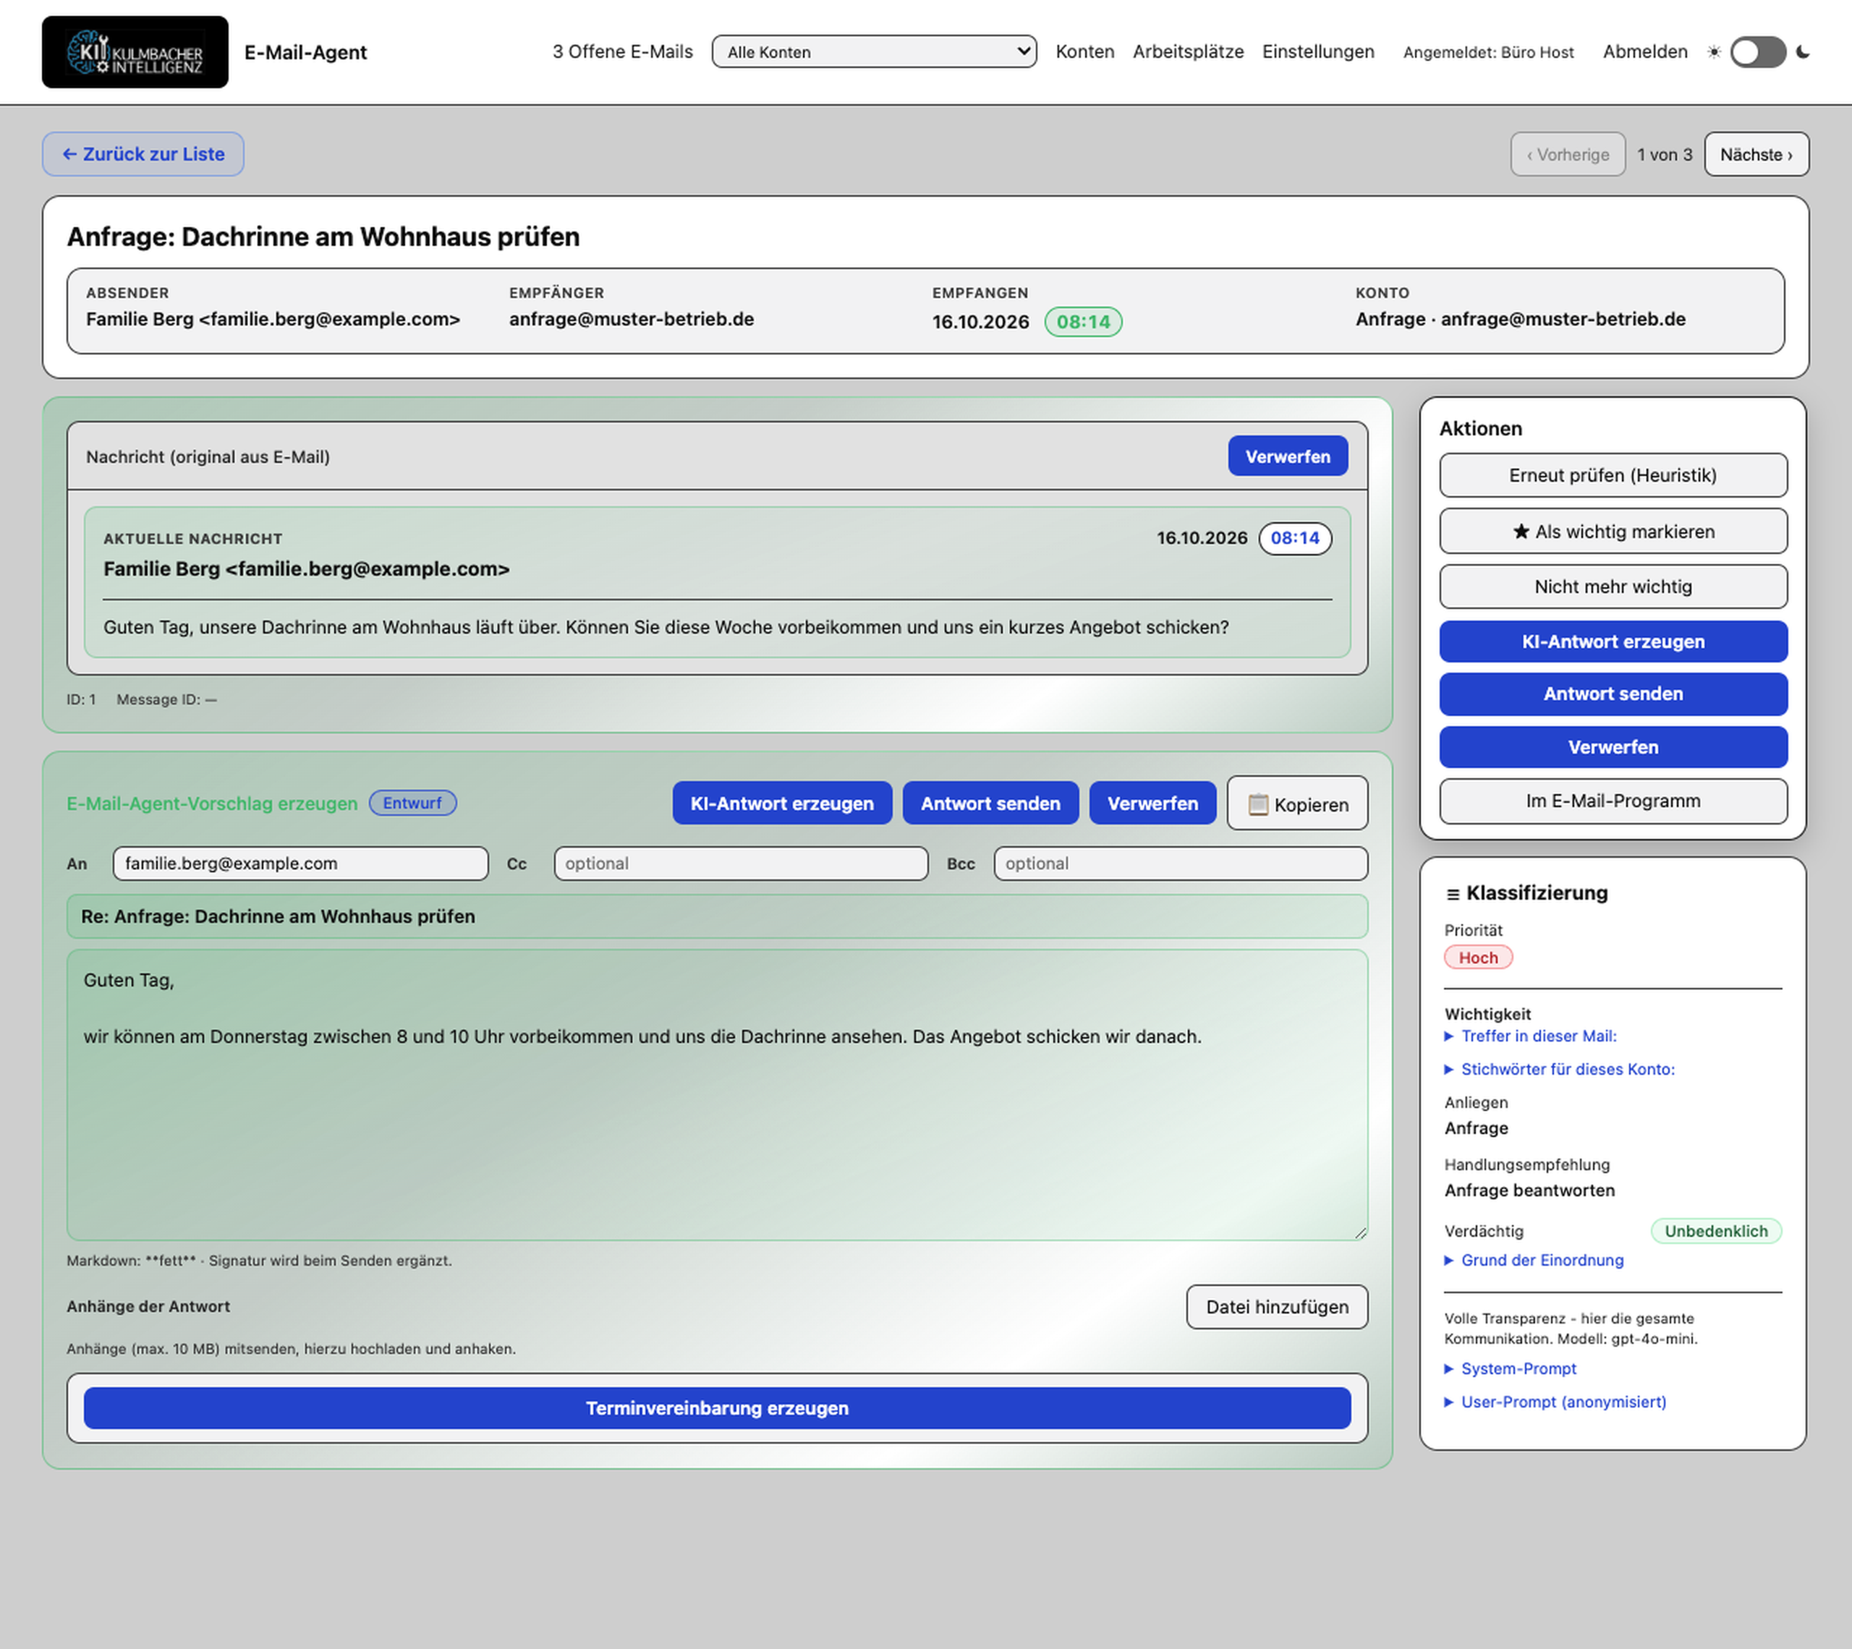The height and width of the screenshot is (1649, 1852).
Task: Open Einstellungen in the top navigation
Action: (1317, 51)
